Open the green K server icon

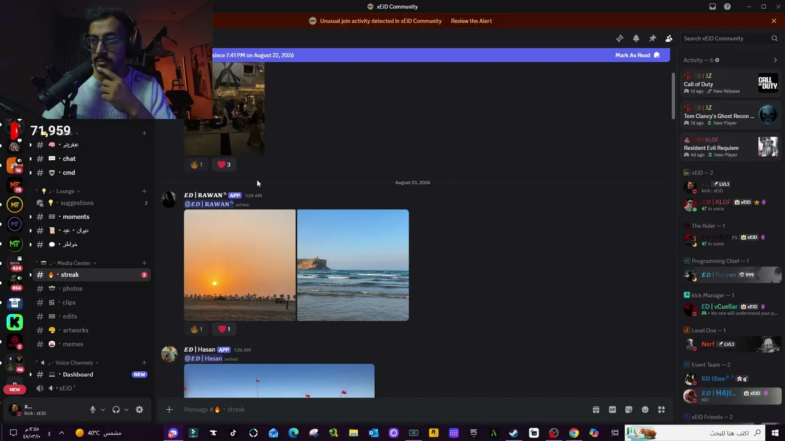point(15,322)
